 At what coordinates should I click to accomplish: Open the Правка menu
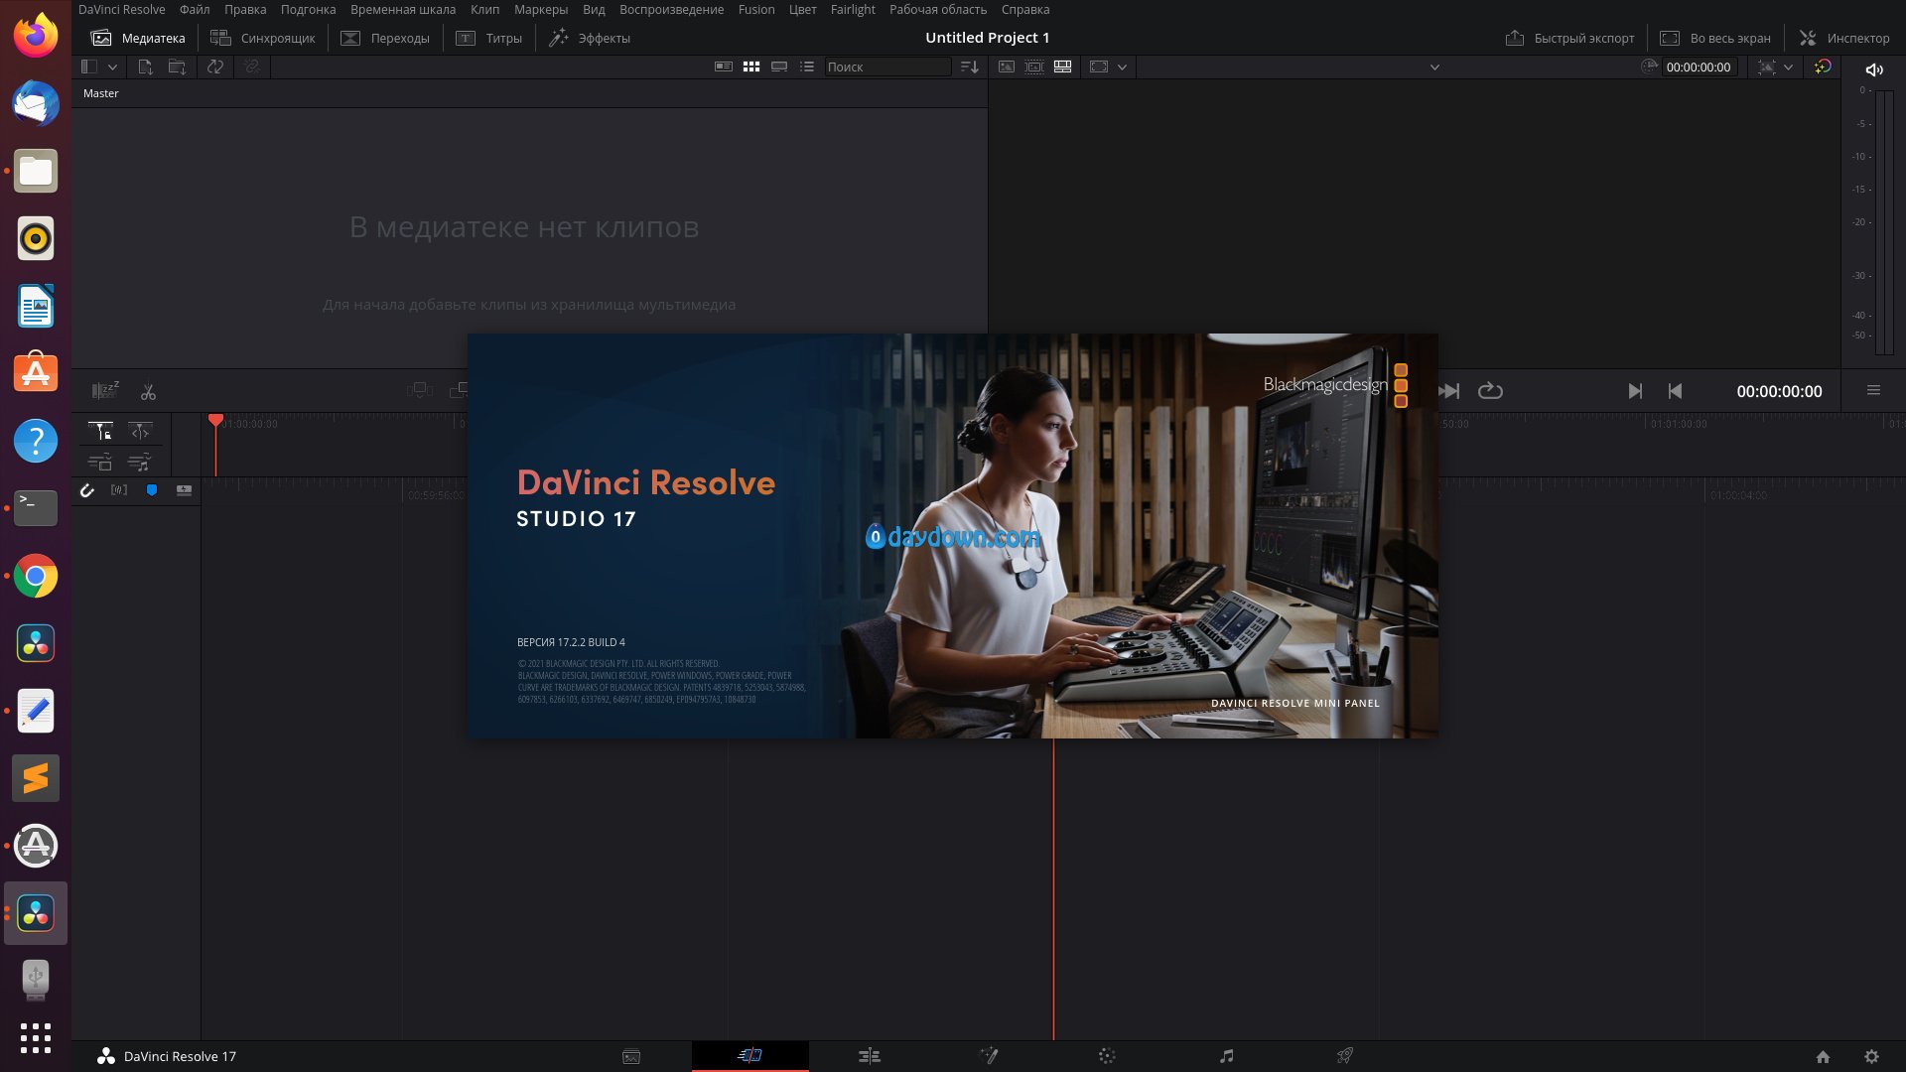[245, 10]
